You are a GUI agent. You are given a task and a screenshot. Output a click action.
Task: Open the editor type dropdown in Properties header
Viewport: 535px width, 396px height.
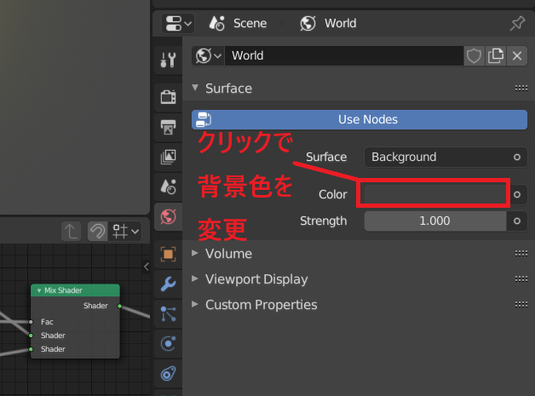click(178, 24)
